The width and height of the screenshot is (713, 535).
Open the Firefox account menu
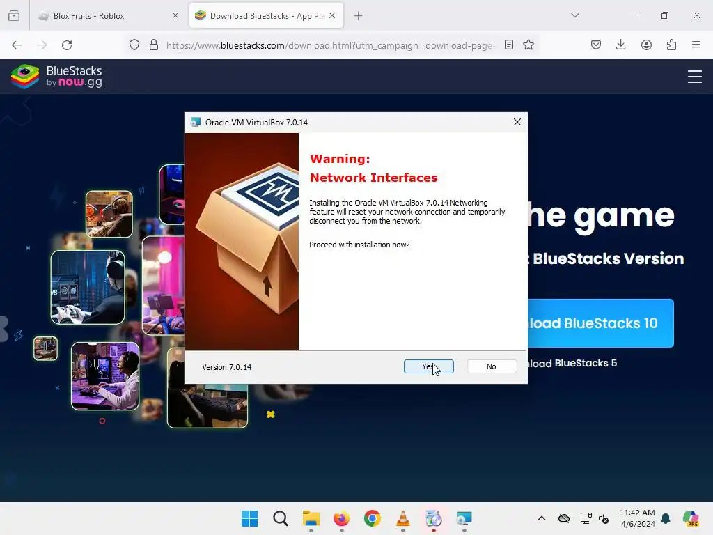pyautogui.click(x=646, y=45)
